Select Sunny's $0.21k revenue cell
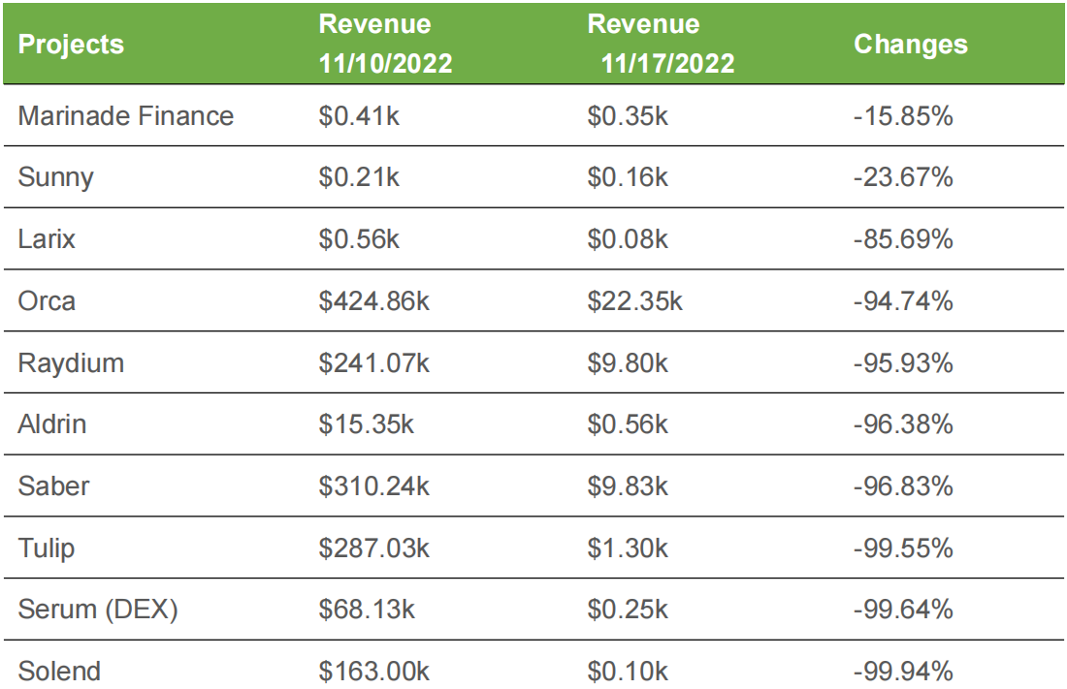Viewport: 1067px width, 689px height. [359, 176]
